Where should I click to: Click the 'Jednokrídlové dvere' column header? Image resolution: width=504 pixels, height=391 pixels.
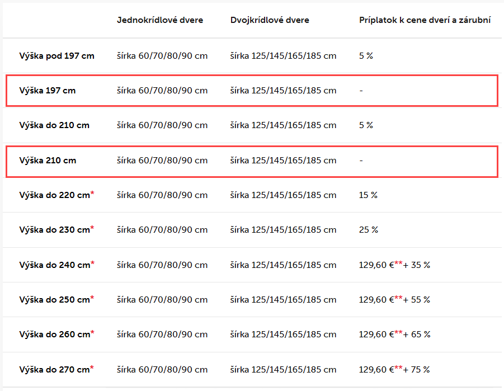(159, 20)
